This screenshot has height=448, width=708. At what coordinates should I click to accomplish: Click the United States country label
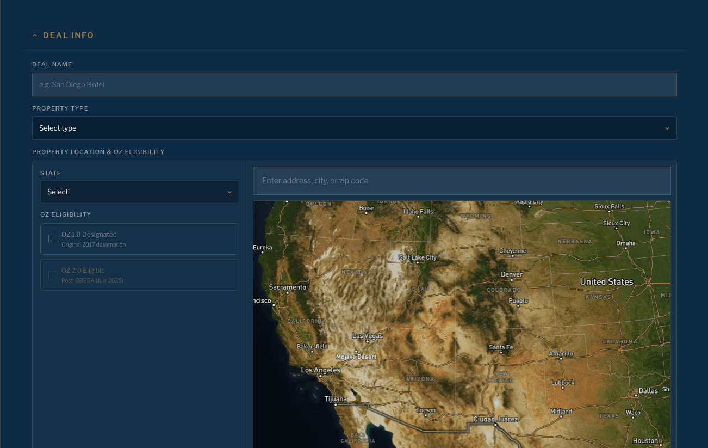[606, 281]
